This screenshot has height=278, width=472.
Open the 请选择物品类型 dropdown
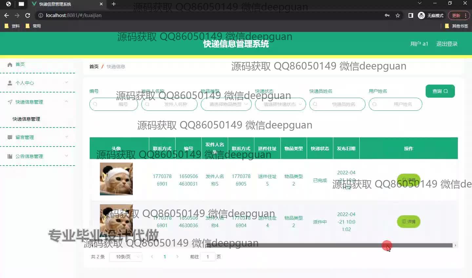click(226, 104)
